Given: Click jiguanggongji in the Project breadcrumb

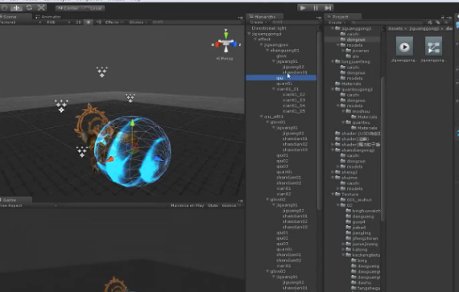Looking at the screenshot, I should click(x=424, y=28).
